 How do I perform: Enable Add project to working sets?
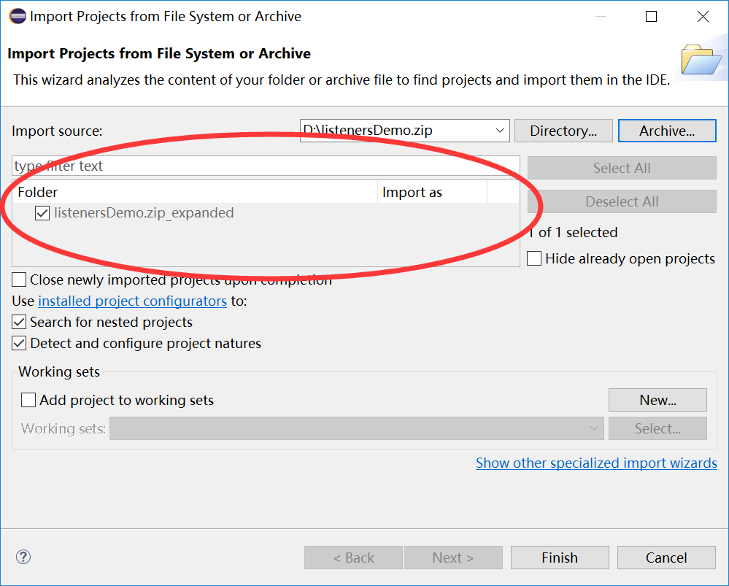pos(28,400)
